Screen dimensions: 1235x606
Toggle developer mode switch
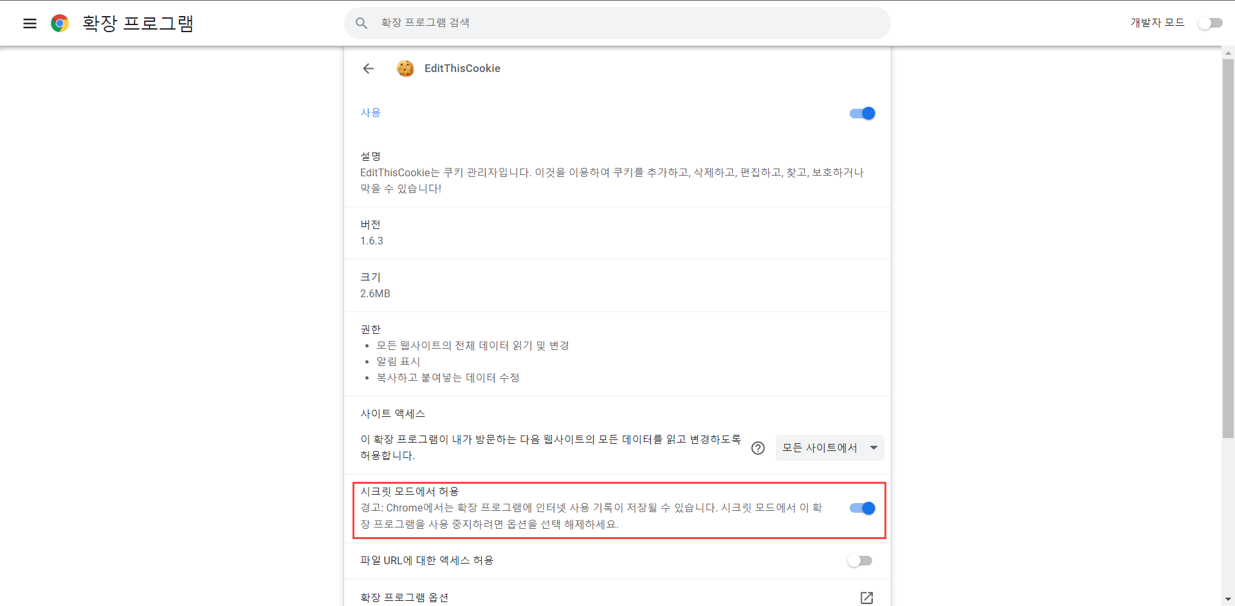click(x=1210, y=23)
